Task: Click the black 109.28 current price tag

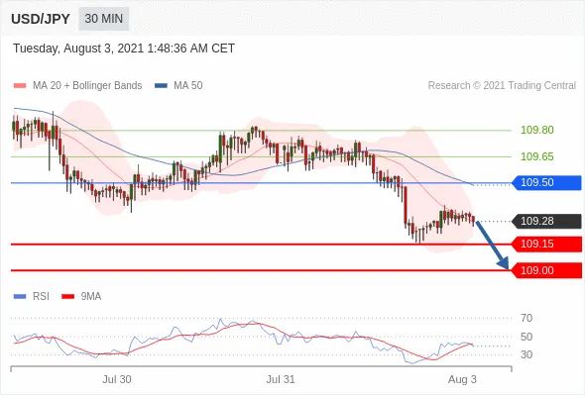Action: coord(546,221)
